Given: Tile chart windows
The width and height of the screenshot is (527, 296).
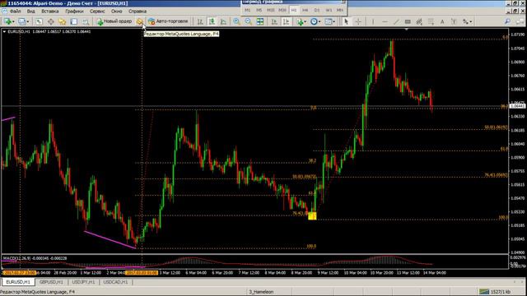Looking at the screenshot, I should (x=260, y=21).
